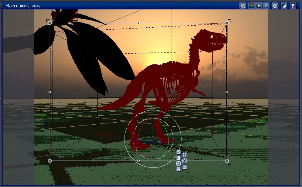Activate the rotate gizmo icon

click(184, 161)
